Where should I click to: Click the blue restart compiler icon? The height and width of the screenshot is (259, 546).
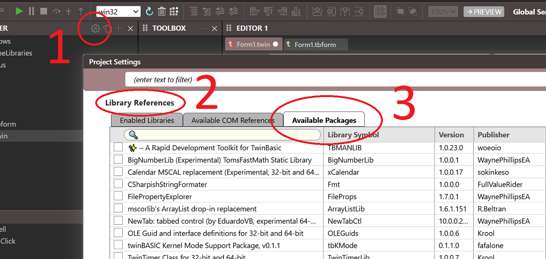pos(149,11)
